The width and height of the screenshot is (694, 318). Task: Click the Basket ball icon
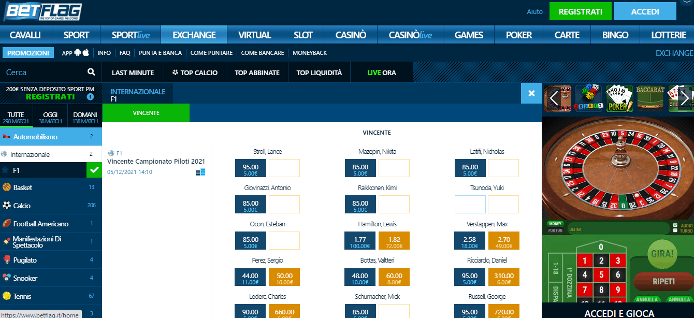(x=6, y=187)
